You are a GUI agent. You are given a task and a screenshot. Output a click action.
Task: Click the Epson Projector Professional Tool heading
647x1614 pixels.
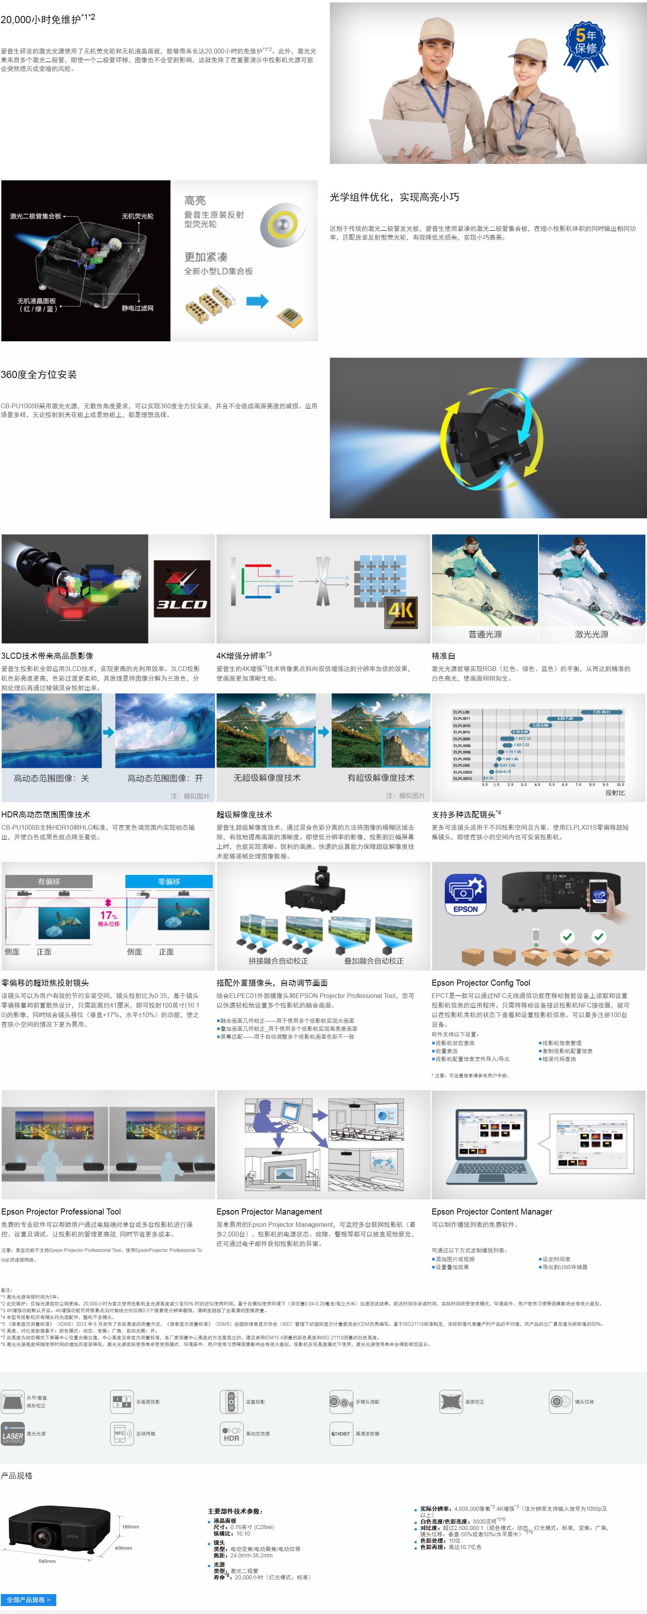tap(61, 1211)
